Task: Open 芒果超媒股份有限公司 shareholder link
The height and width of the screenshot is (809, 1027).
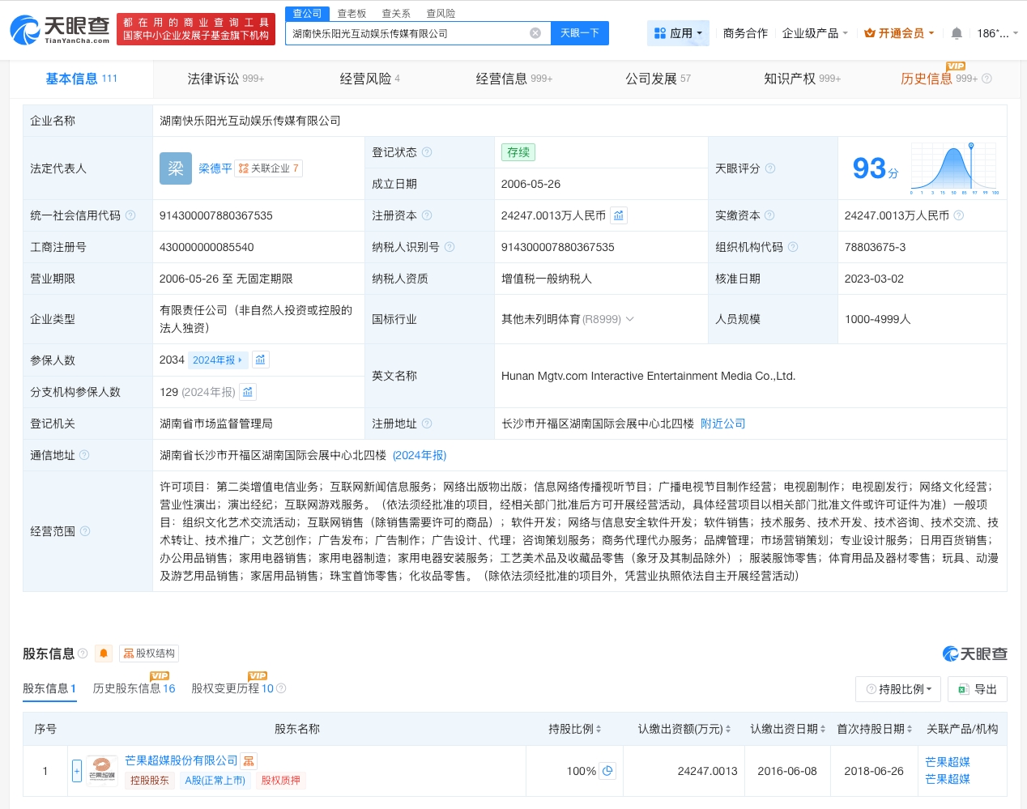Action: point(181,760)
